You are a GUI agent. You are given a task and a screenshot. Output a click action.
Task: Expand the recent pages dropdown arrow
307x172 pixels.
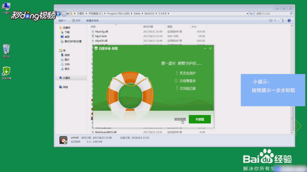pos(68,14)
